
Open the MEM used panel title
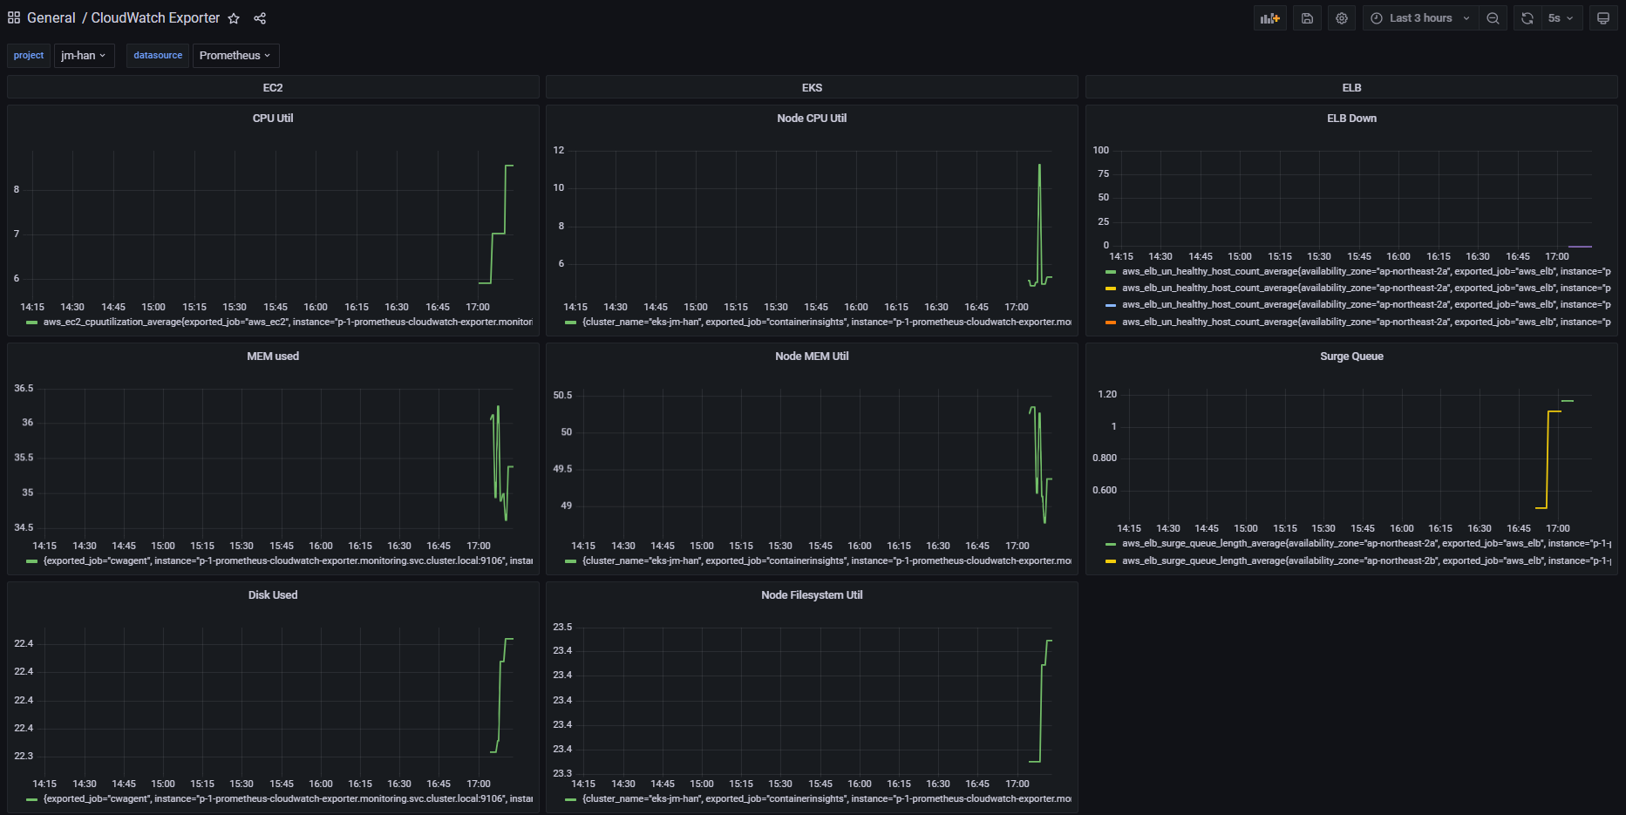(x=273, y=357)
